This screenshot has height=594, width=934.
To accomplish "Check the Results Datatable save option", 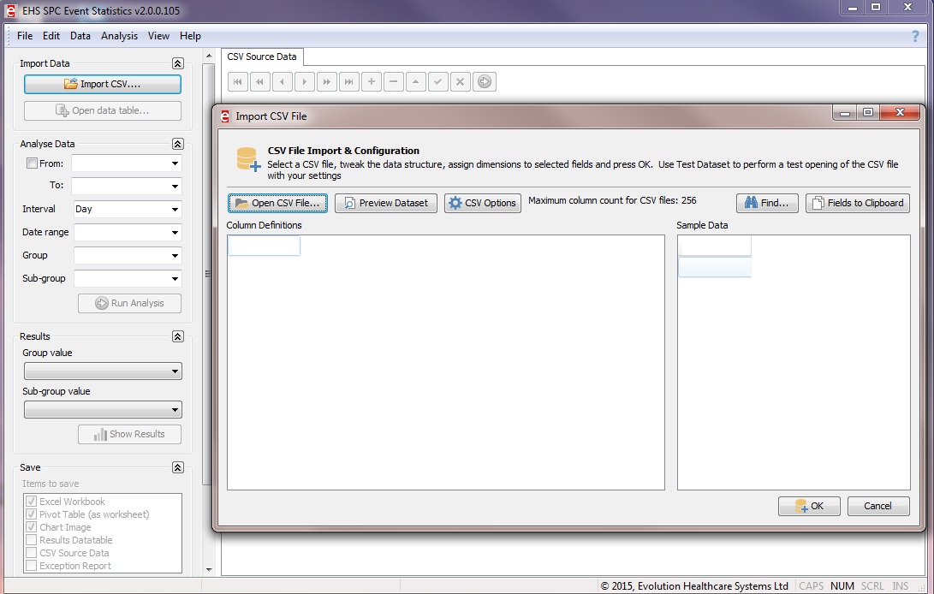I will [32, 540].
